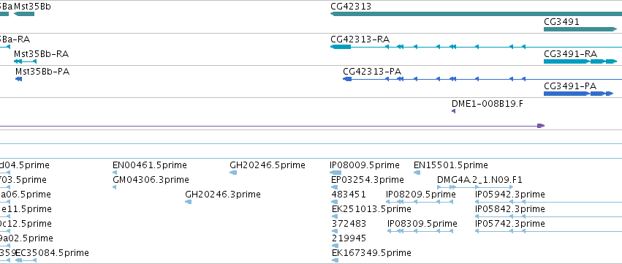Viewport: 622px width, 264px height.
Task: Click the purple arrowhead at line end
Action: [541, 126]
